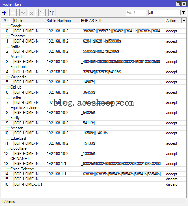This screenshot has height=206, width=188.
Task: Select the Cloudflare rule _13335$
Action: [x=93, y=154]
